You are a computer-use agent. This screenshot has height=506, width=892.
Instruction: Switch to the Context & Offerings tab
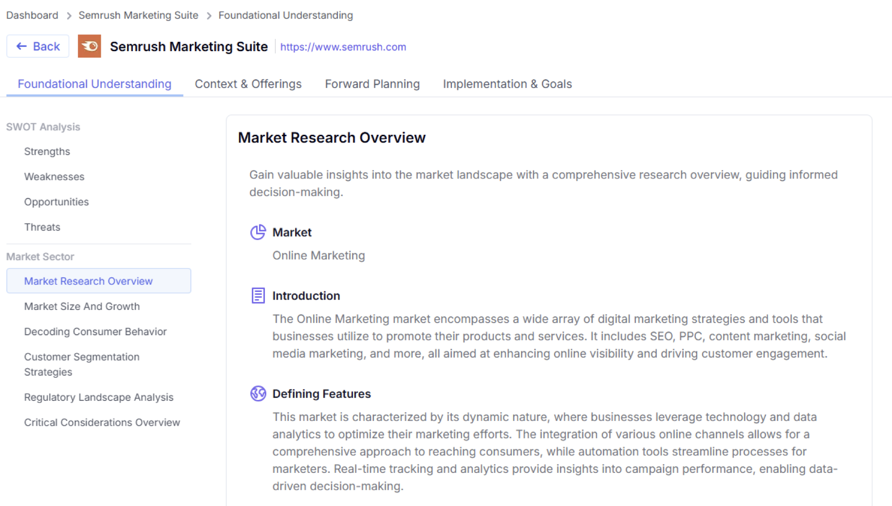[x=248, y=84]
